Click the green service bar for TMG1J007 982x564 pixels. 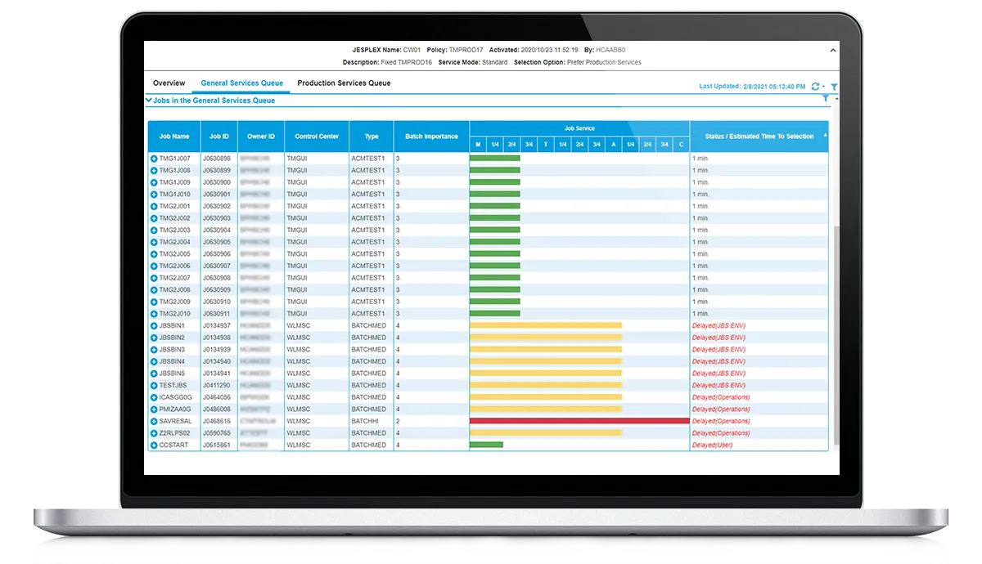tap(495, 159)
